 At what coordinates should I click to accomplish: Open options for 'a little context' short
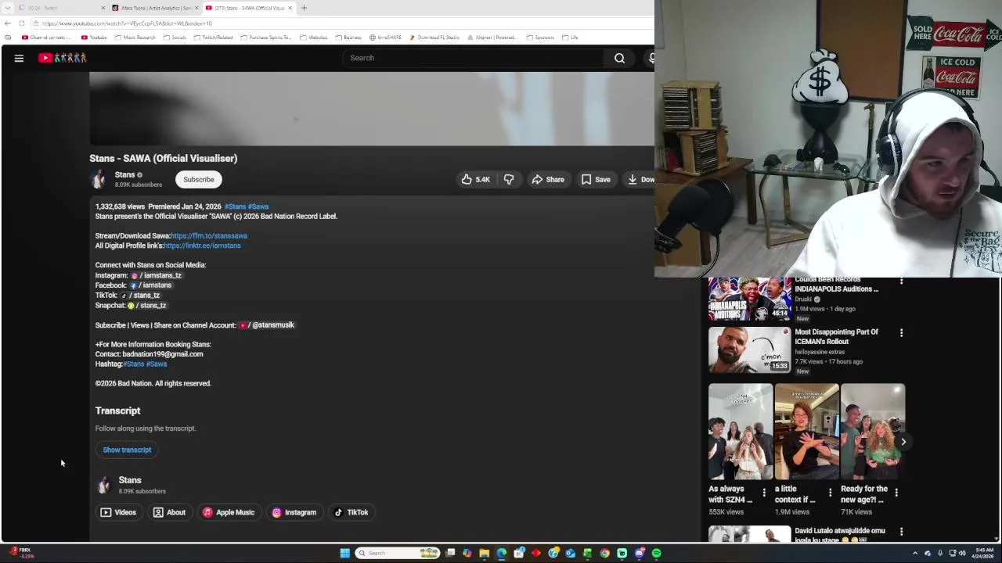coord(830,493)
